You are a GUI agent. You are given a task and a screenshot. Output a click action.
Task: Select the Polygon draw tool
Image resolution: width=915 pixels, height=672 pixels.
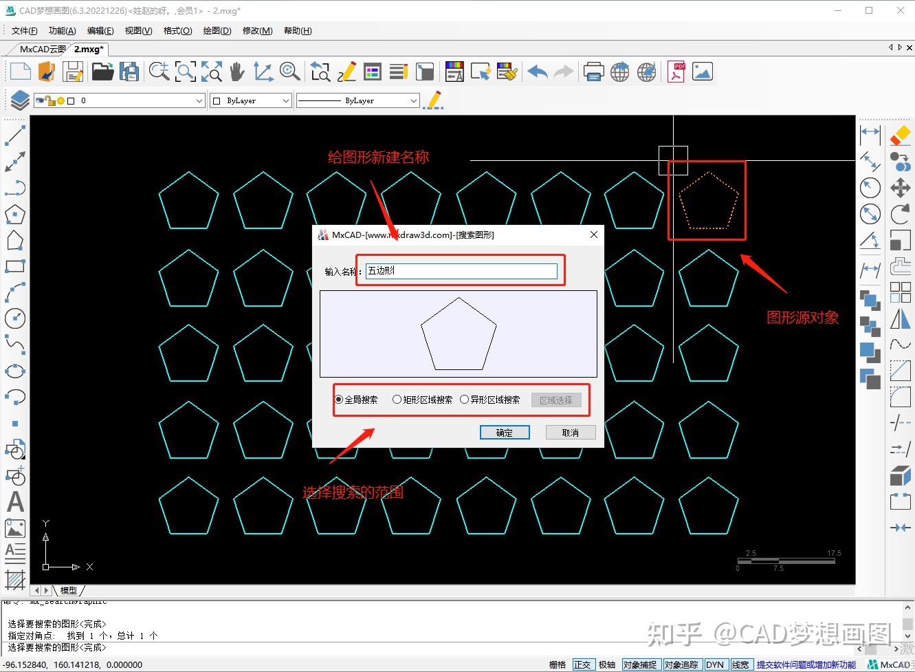15,214
